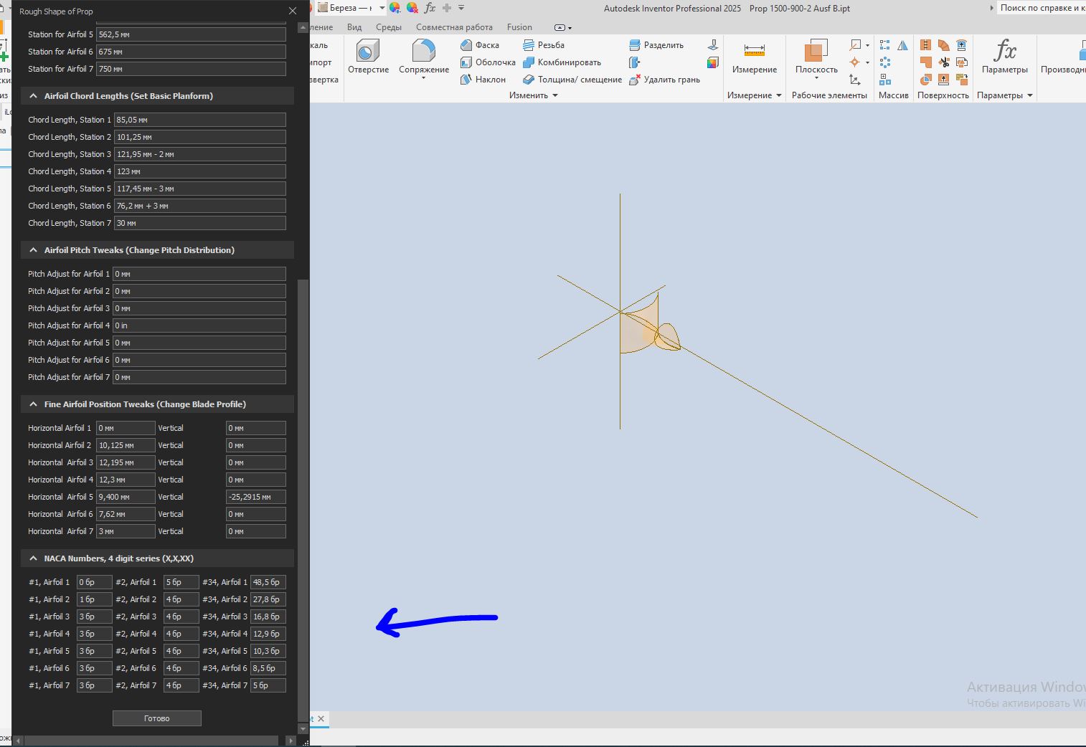Click the dialog horizontal scrollbar right arrow

(291, 740)
